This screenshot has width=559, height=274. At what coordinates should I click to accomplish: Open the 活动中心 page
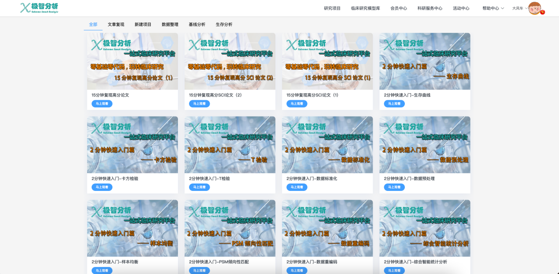pyautogui.click(x=461, y=8)
